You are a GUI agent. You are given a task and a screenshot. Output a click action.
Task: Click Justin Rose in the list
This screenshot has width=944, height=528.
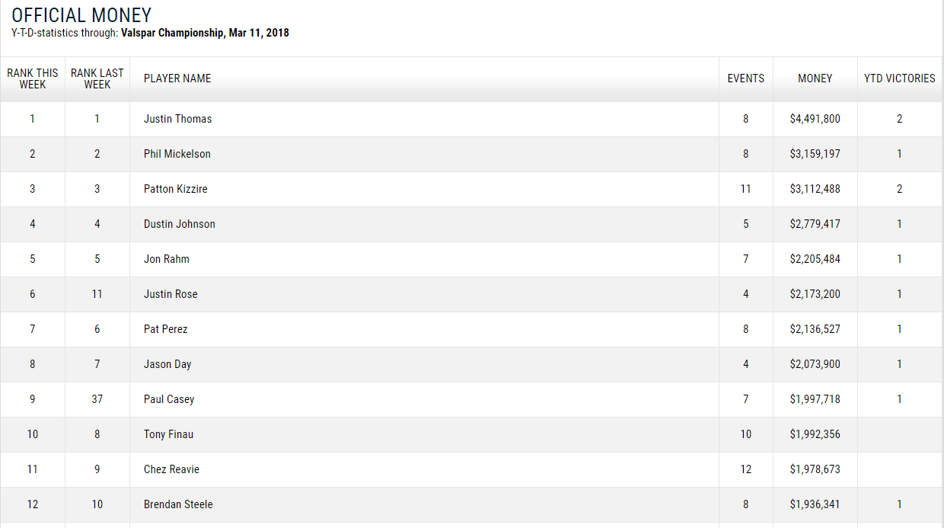171,294
